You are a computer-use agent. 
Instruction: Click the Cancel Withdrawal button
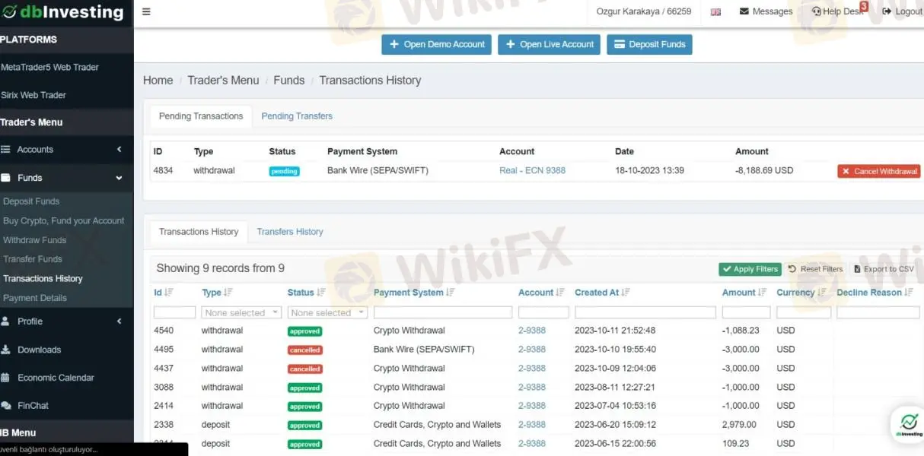[x=879, y=172]
